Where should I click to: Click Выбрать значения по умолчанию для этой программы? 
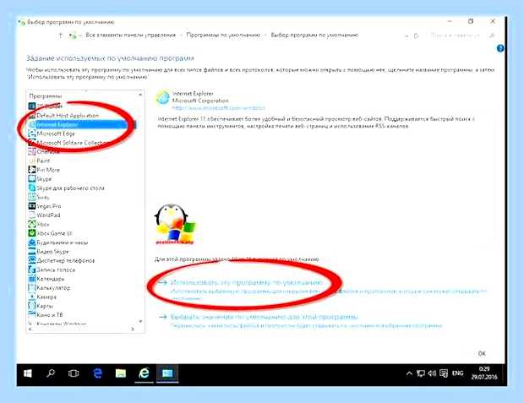coord(264,317)
